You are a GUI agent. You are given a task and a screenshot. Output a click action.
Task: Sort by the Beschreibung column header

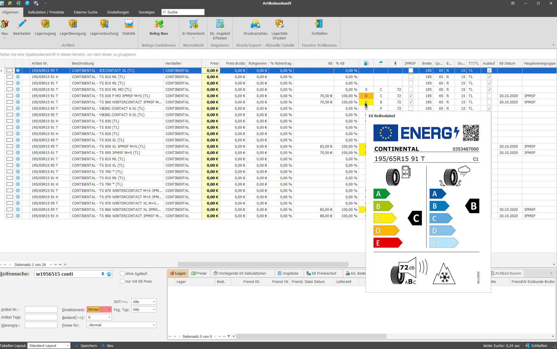tap(117, 63)
